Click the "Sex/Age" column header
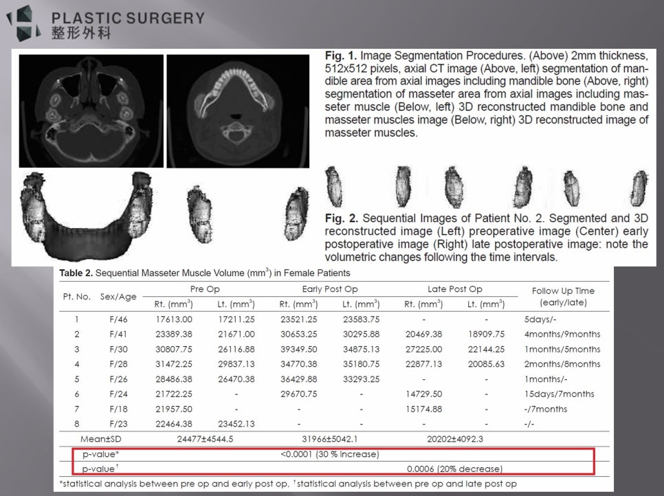The width and height of the screenshot is (664, 496). click(x=118, y=297)
